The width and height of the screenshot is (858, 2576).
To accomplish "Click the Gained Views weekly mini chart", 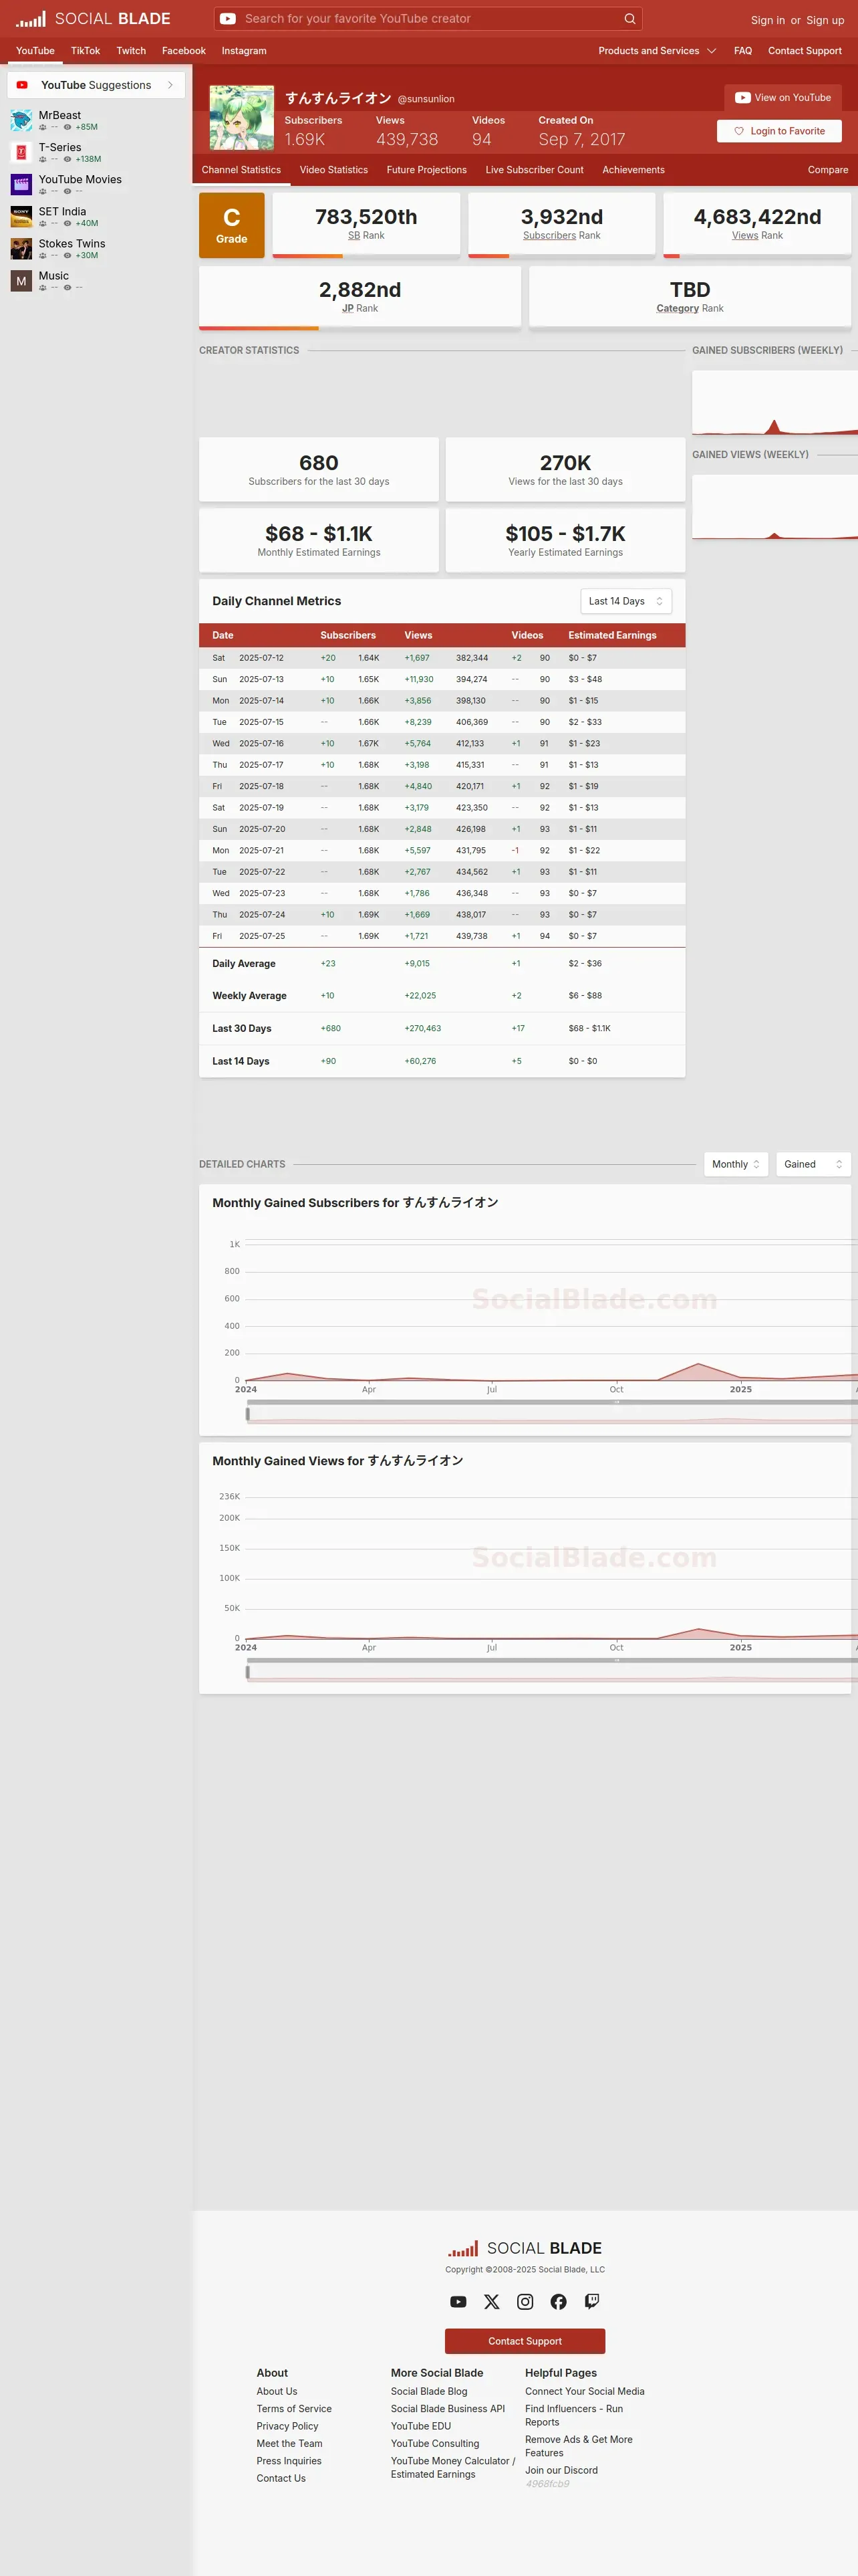I will pos(775,507).
